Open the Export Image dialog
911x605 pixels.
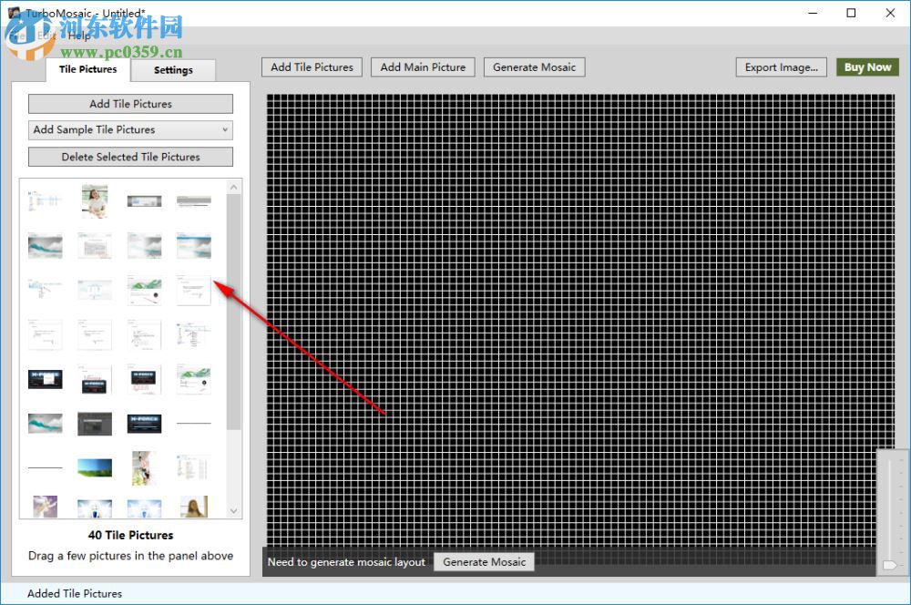point(782,67)
